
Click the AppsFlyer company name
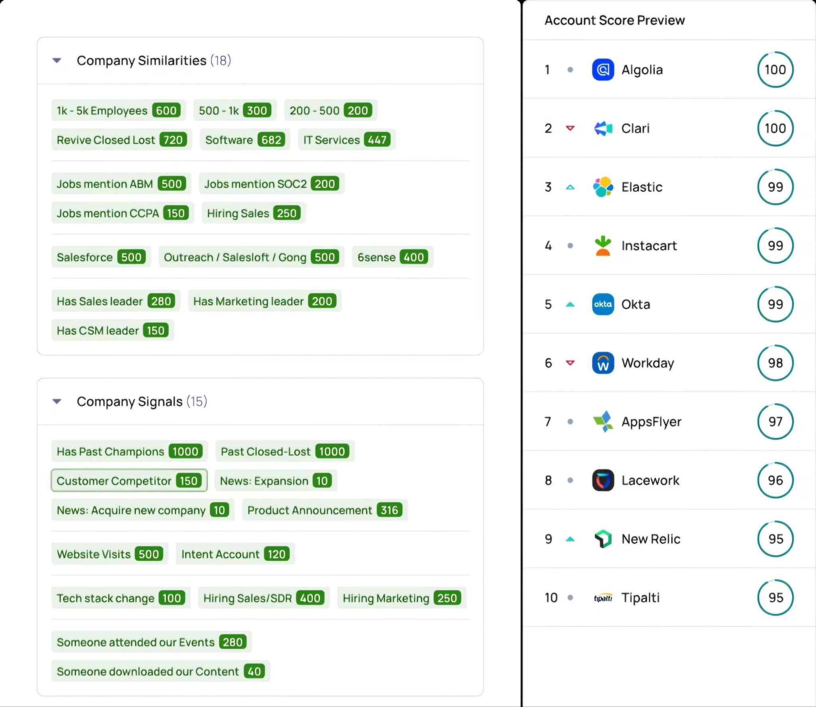pyautogui.click(x=651, y=422)
